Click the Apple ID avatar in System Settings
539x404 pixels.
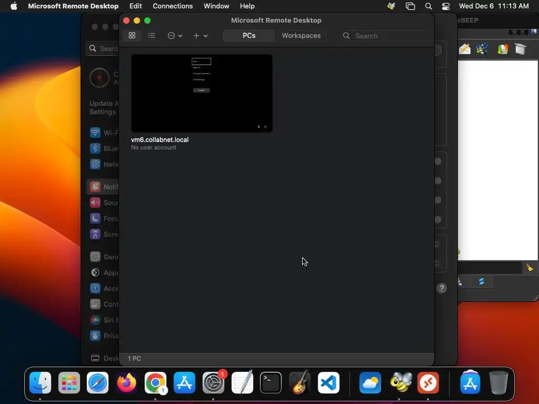click(x=99, y=78)
